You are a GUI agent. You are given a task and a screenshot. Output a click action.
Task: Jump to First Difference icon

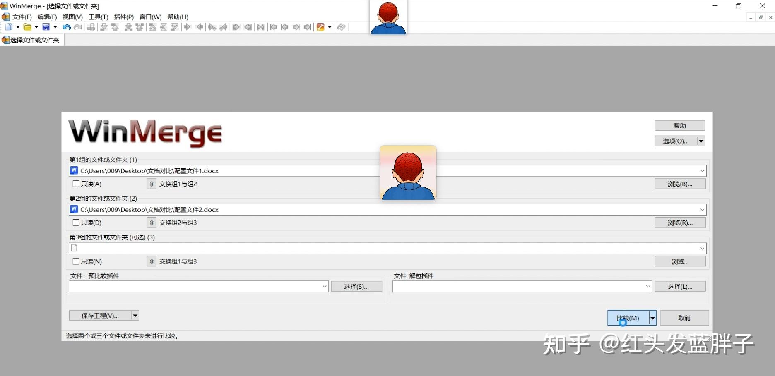tap(153, 27)
